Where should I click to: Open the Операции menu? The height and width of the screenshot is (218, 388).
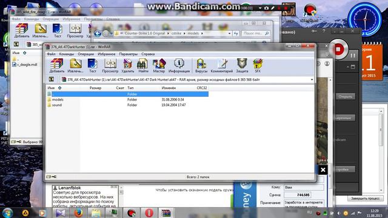pos(85,54)
